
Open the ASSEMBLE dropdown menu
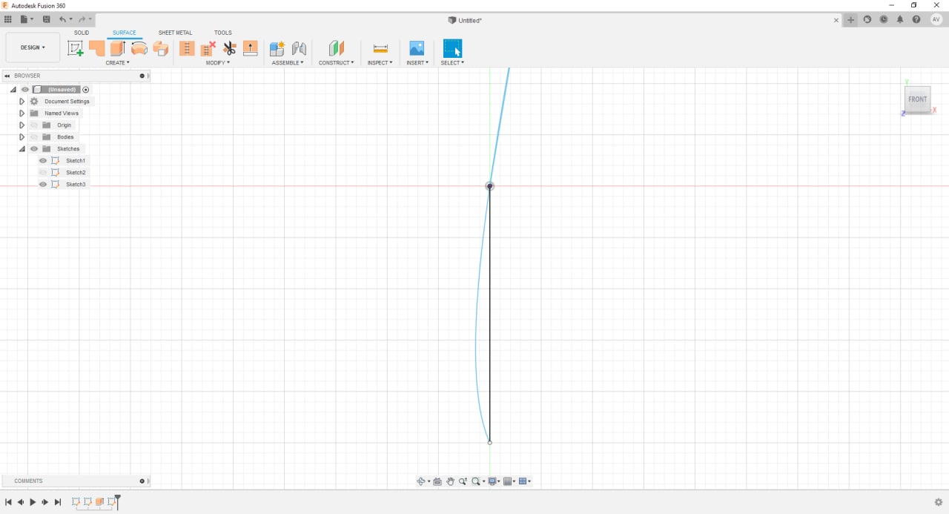[288, 63]
